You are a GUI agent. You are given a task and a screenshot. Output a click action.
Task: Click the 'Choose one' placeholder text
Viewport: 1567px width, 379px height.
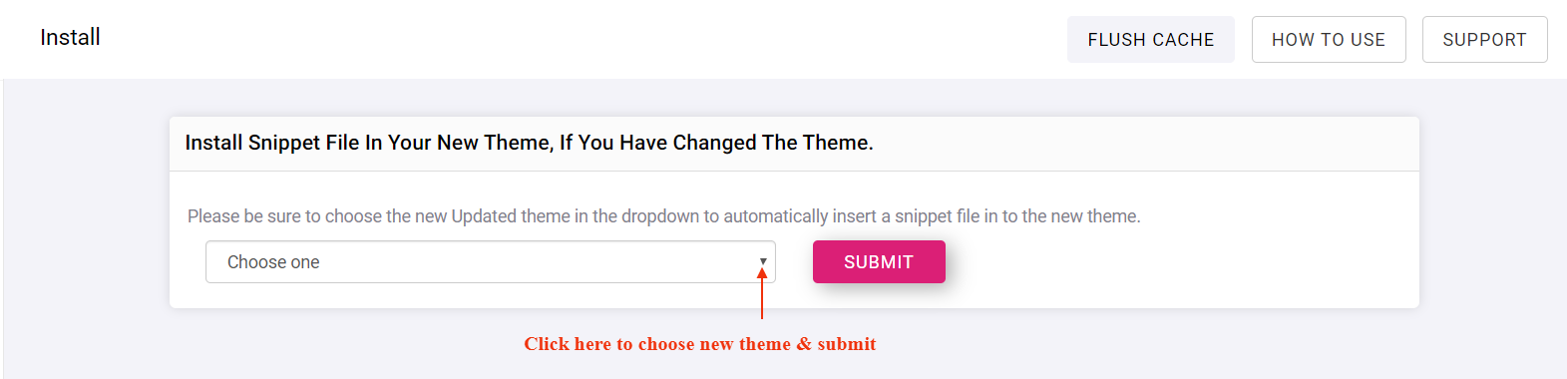click(x=273, y=262)
